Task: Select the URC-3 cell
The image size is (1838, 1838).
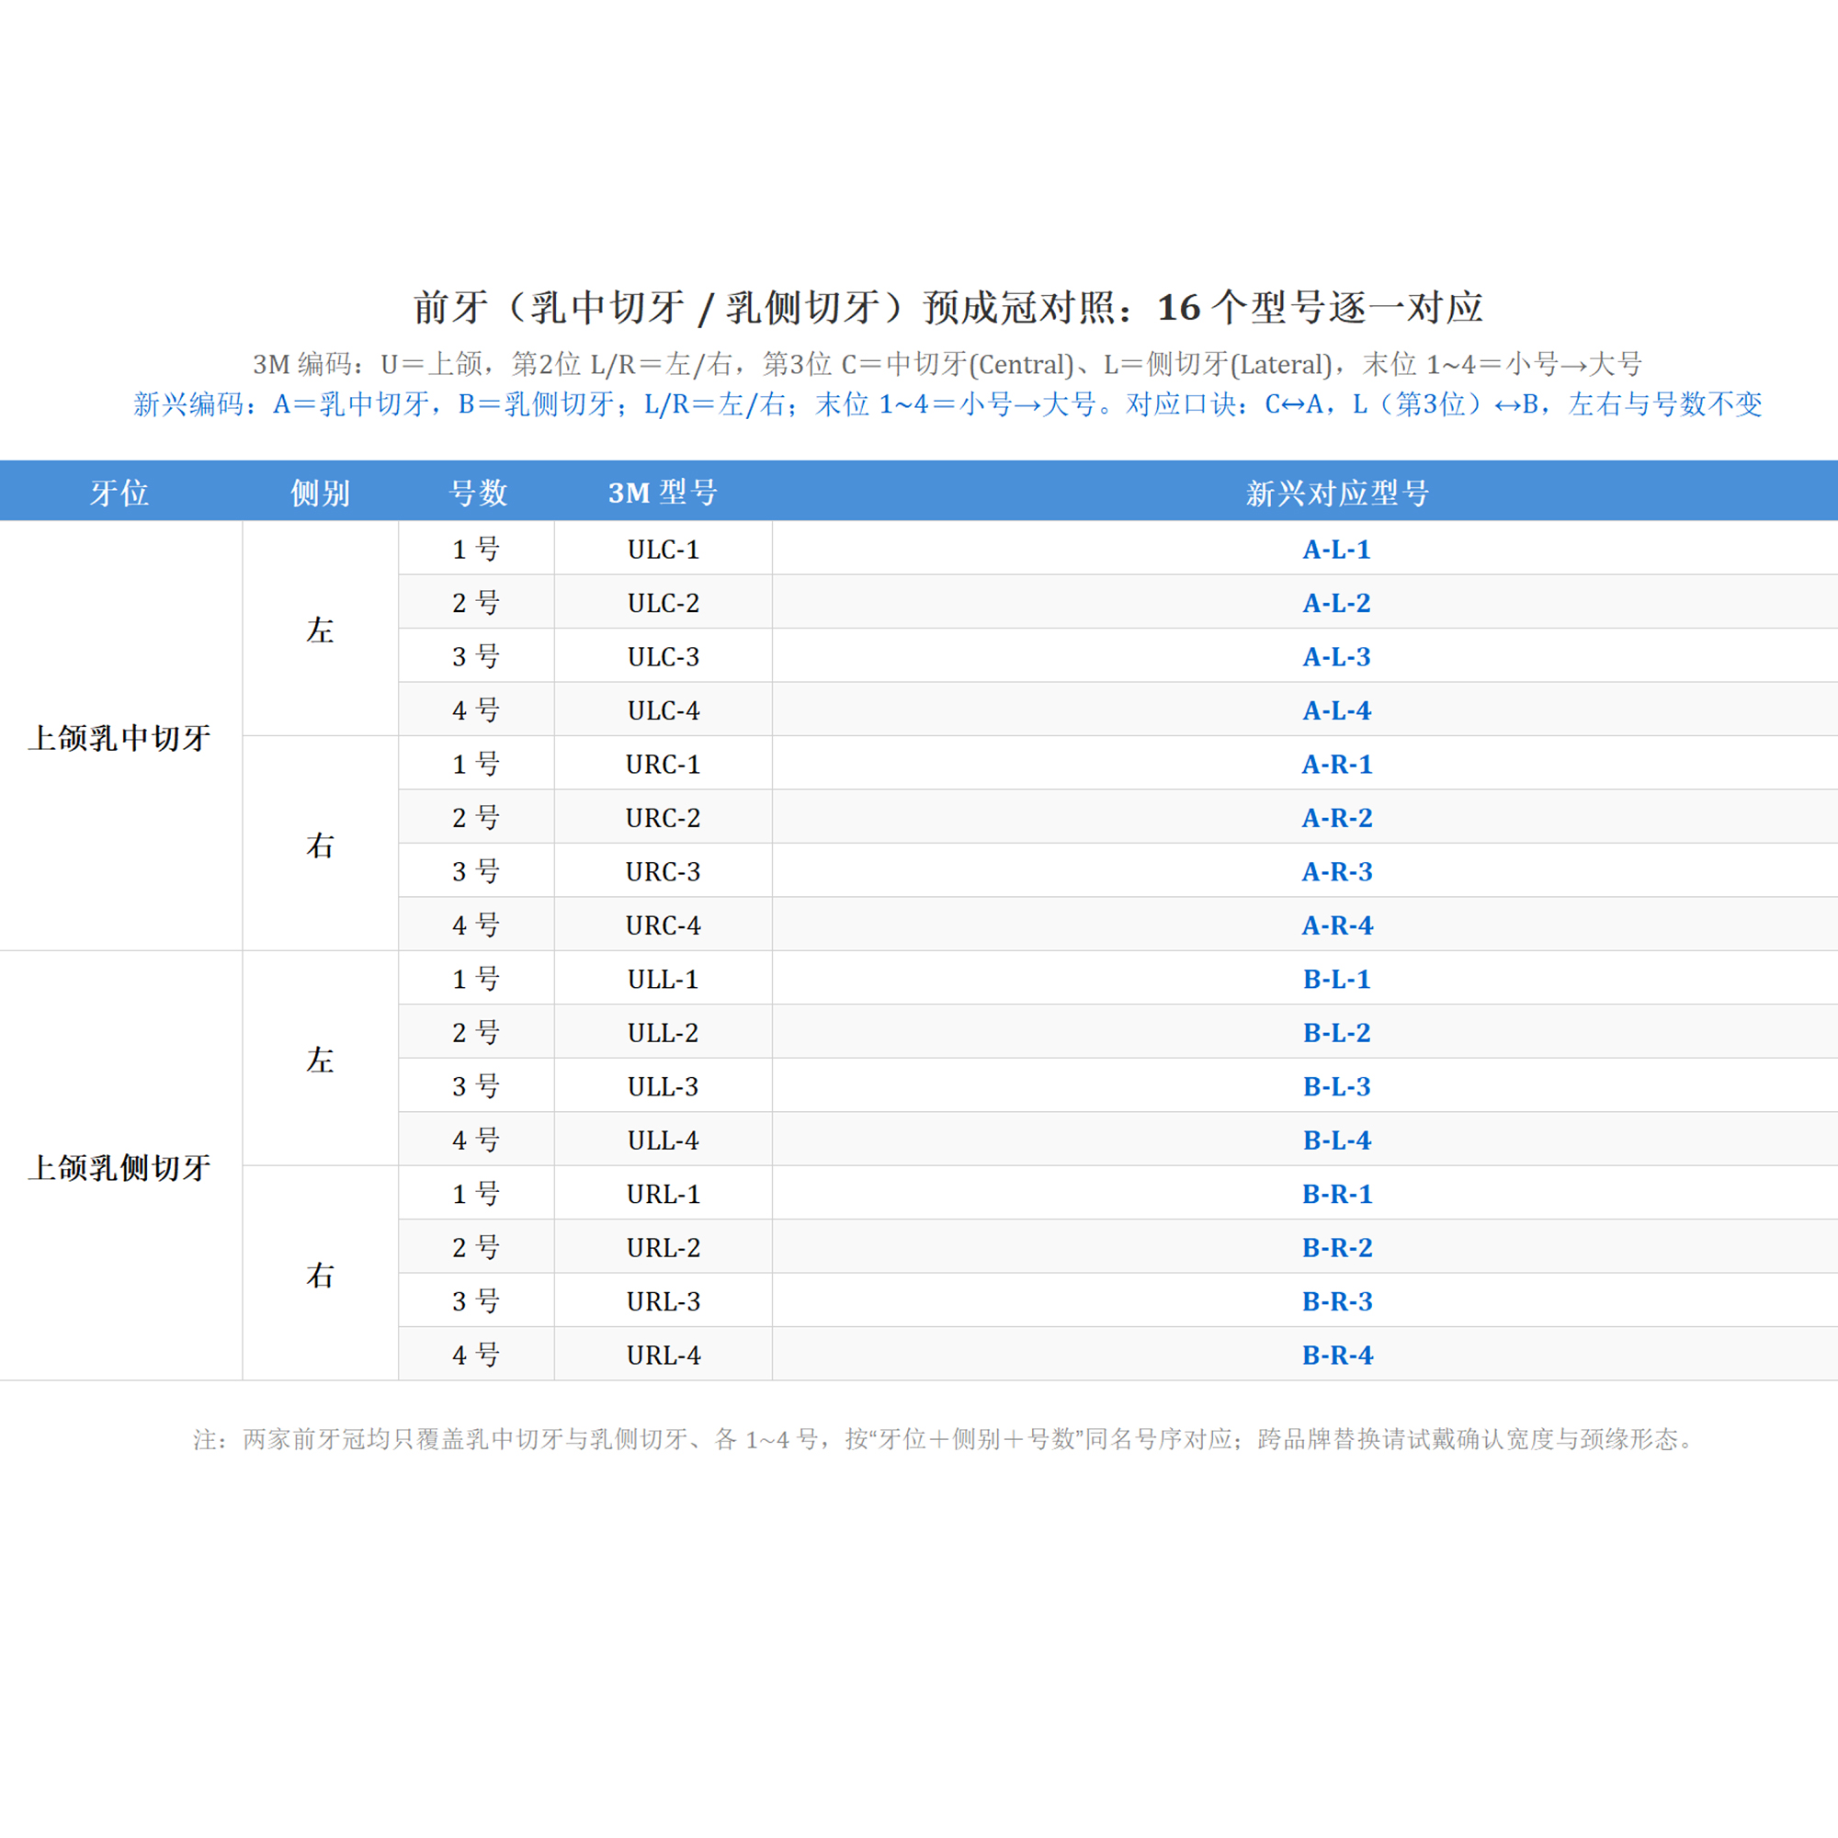Action: [664, 871]
